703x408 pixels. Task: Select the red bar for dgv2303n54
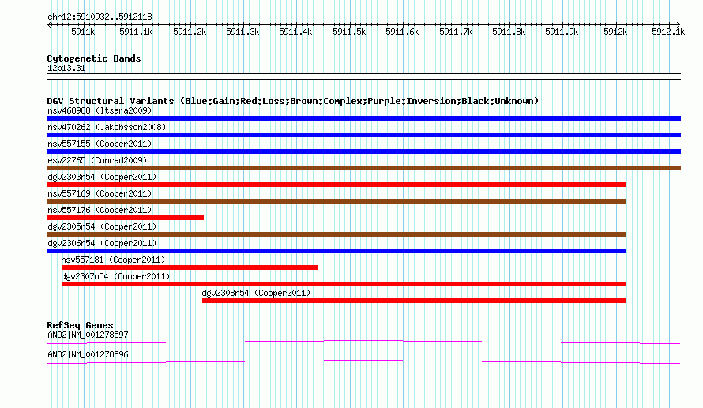click(336, 185)
